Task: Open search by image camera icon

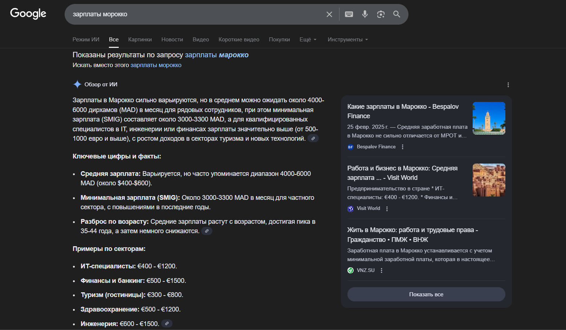Action: pos(381,14)
